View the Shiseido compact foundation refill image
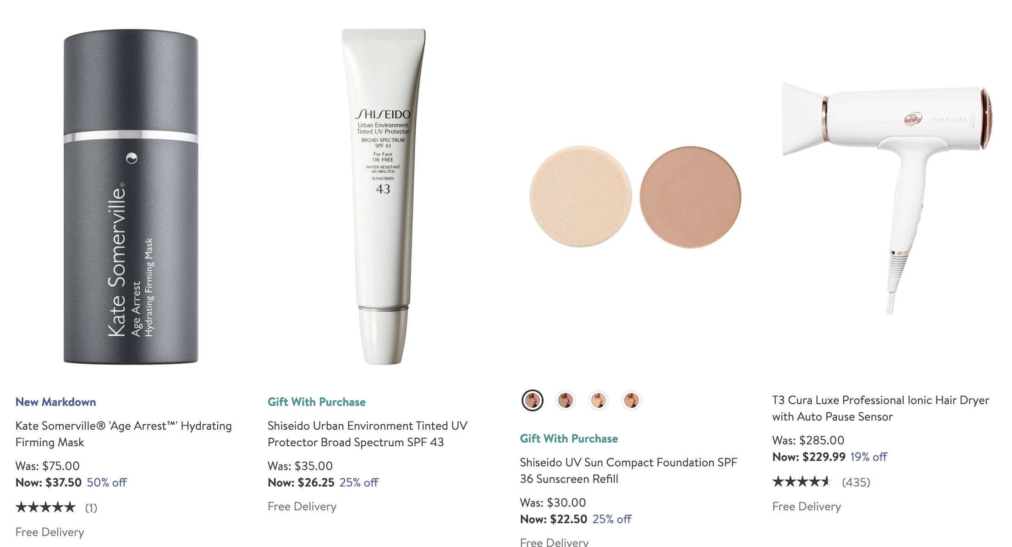 click(635, 197)
